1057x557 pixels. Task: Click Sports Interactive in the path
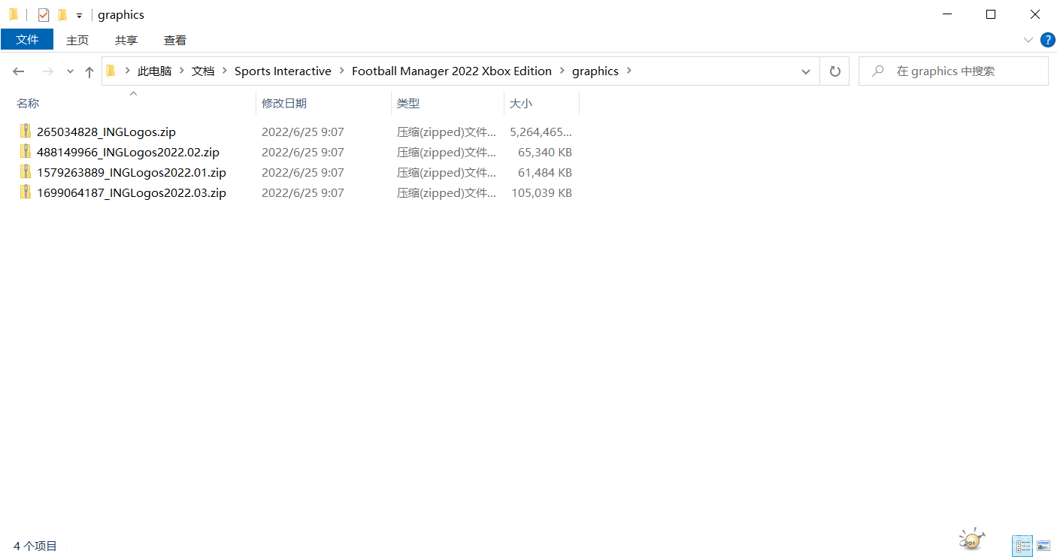283,71
